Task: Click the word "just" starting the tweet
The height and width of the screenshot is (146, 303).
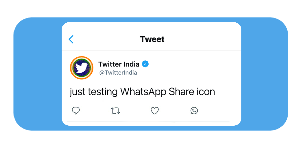Action: coord(78,92)
